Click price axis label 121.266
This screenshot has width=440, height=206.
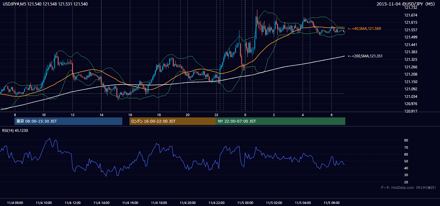coord(411,67)
